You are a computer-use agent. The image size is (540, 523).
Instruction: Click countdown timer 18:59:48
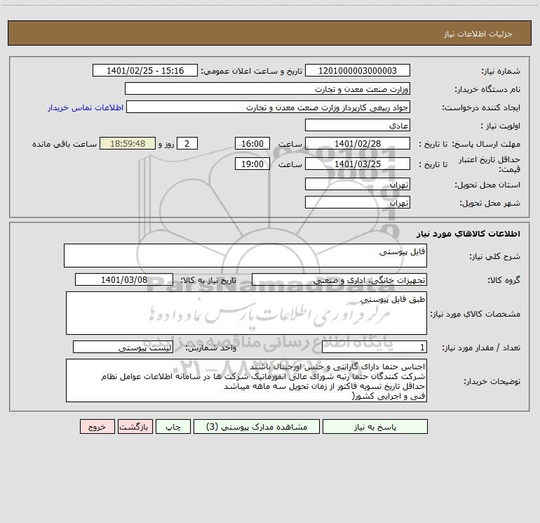point(128,143)
